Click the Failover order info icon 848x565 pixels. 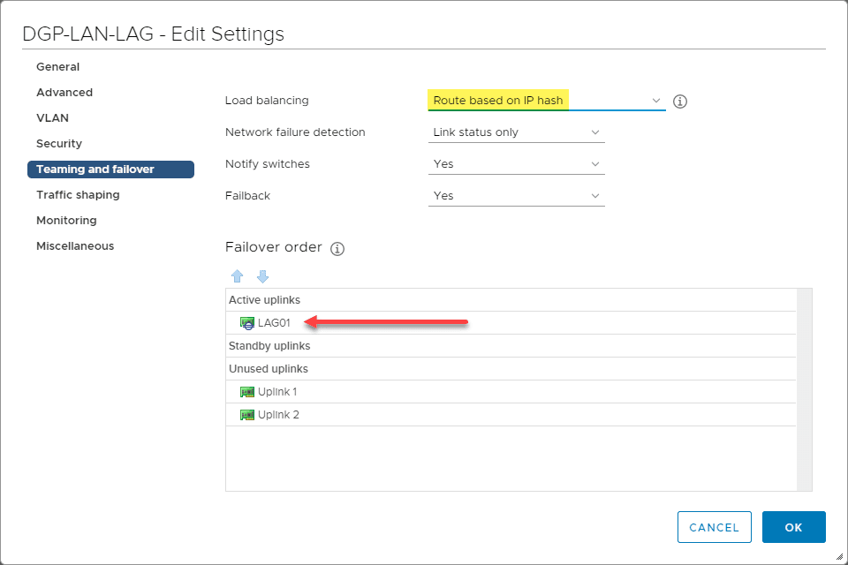pyautogui.click(x=337, y=249)
